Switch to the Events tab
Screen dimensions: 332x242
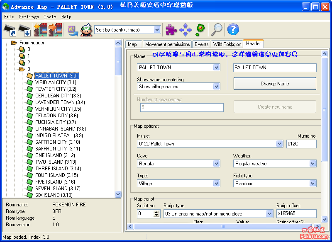pos(201,44)
